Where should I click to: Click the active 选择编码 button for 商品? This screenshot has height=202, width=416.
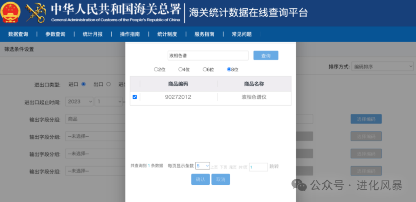click(366, 119)
